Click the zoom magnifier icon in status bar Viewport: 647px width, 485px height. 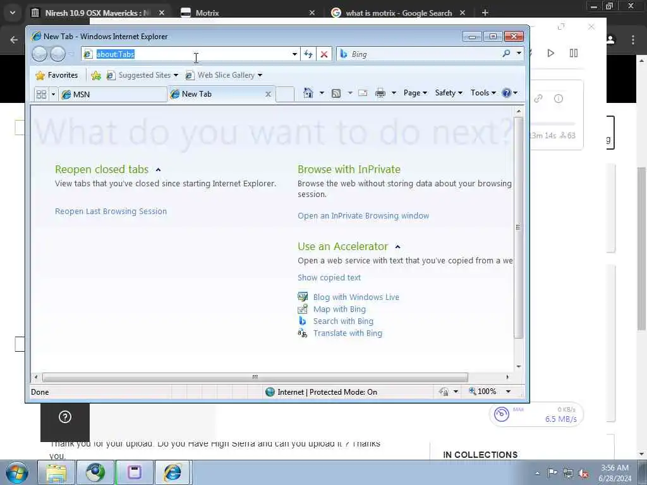coord(473,391)
